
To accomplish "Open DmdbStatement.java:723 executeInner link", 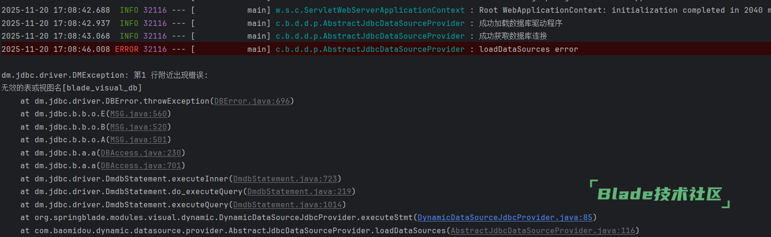I will 285,179.
